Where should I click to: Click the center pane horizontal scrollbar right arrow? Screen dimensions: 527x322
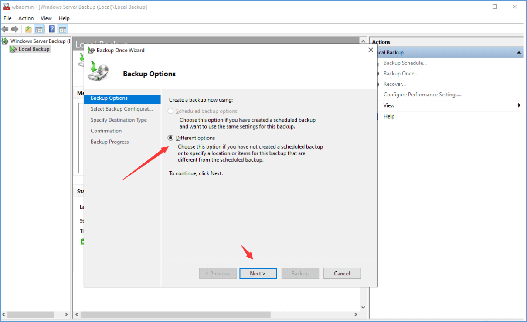click(356, 315)
